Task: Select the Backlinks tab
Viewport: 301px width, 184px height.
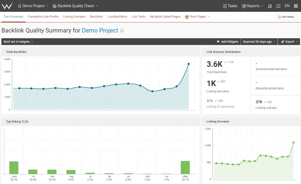Action: pyautogui.click(x=97, y=16)
